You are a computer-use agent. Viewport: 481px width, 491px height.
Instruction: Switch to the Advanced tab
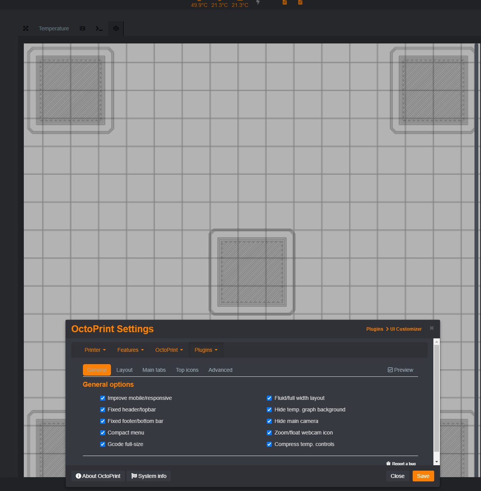click(x=220, y=369)
